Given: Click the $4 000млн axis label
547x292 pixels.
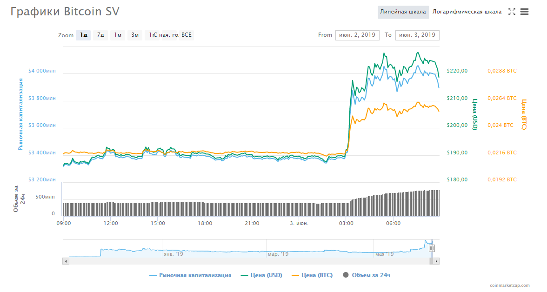Looking at the screenshot, I should (42, 71).
